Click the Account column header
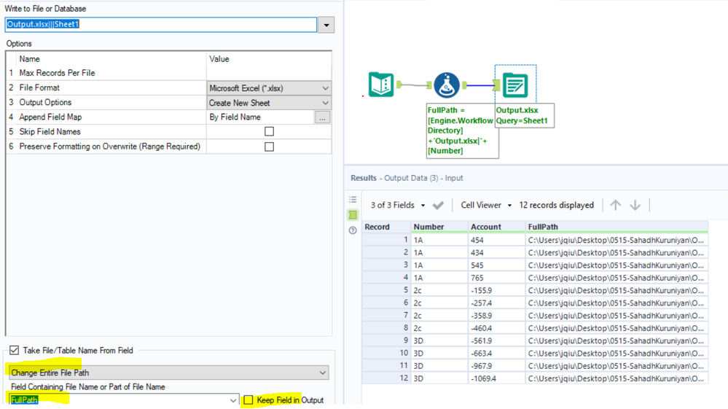Screen dimensions: 728x409 tap(496, 227)
